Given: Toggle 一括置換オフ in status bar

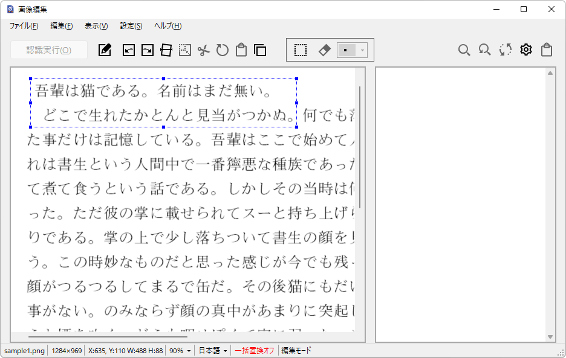Looking at the screenshot, I should click(255, 351).
